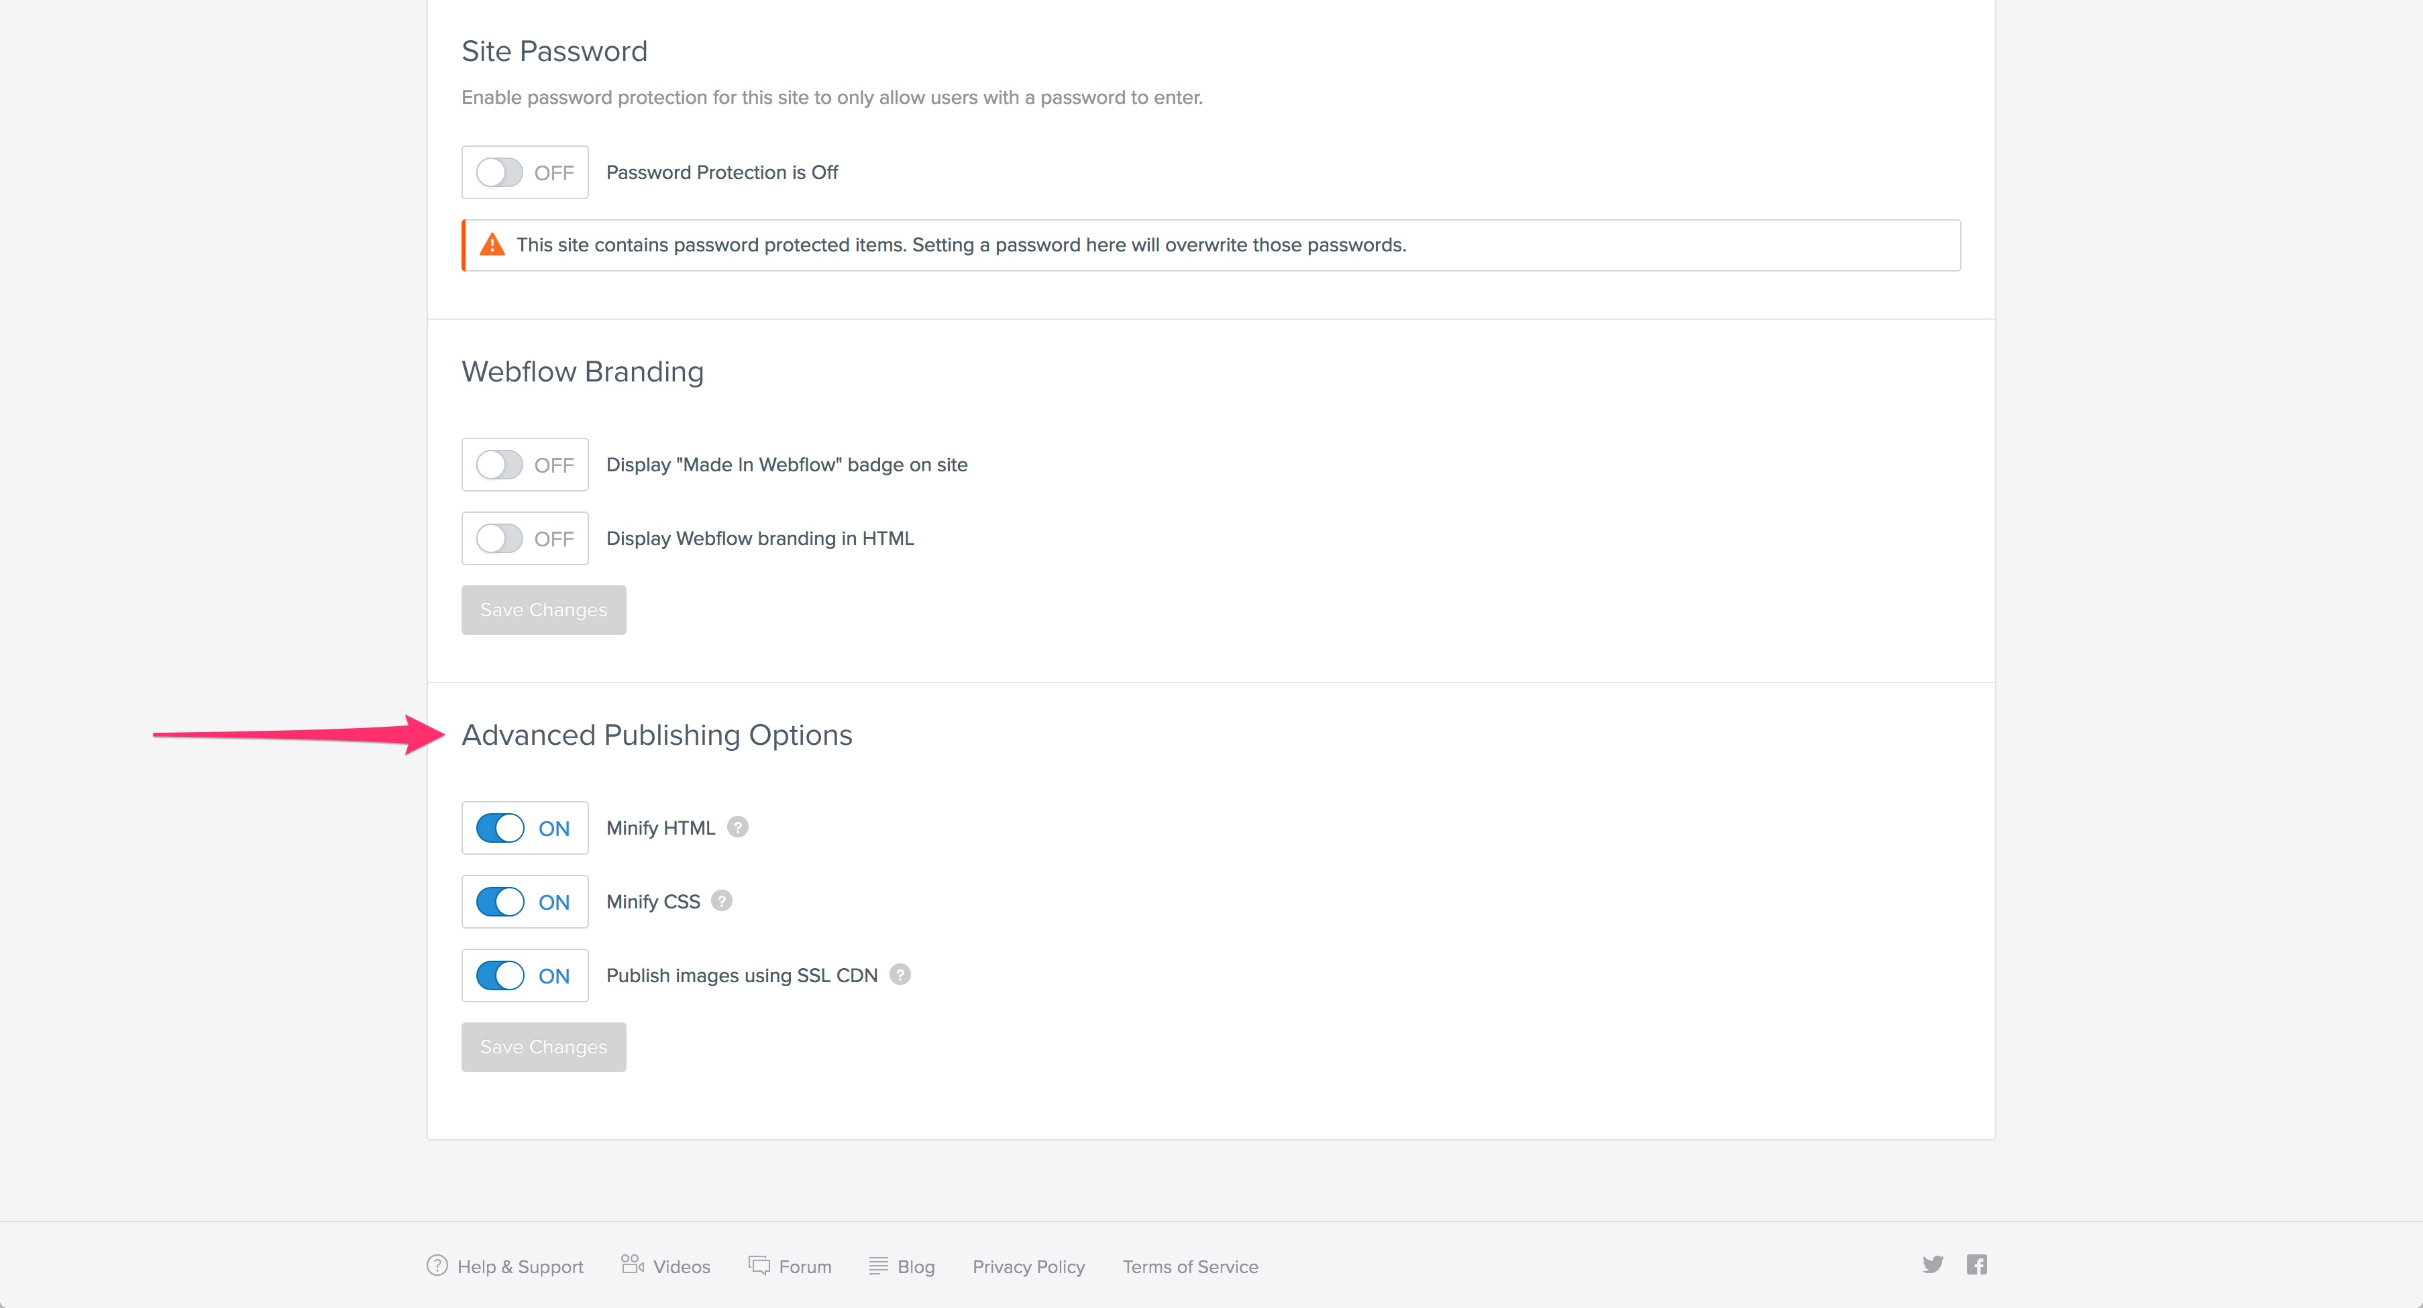Click the Minify CSS help question icon
The image size is (2423, 1308).
click(721, 901)
